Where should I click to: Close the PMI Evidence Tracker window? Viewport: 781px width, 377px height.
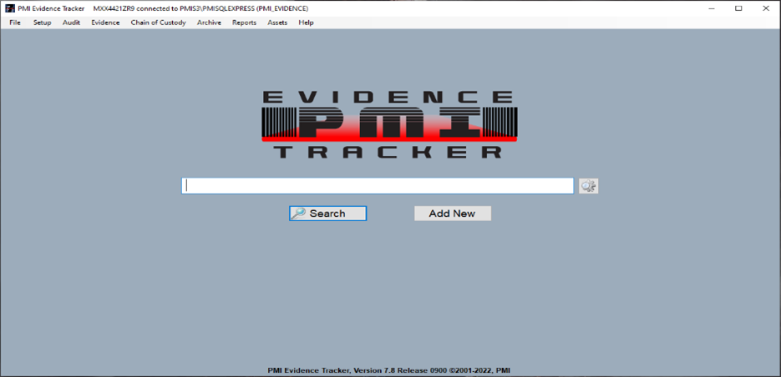pyautogui.click(x=766, y=8)
